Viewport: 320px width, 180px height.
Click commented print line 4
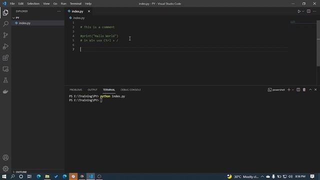(x=99, y=36)
